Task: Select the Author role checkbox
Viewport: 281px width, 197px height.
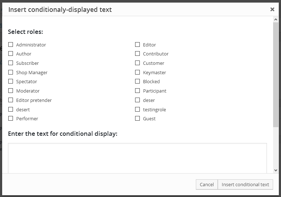Action: click(11, 54)
